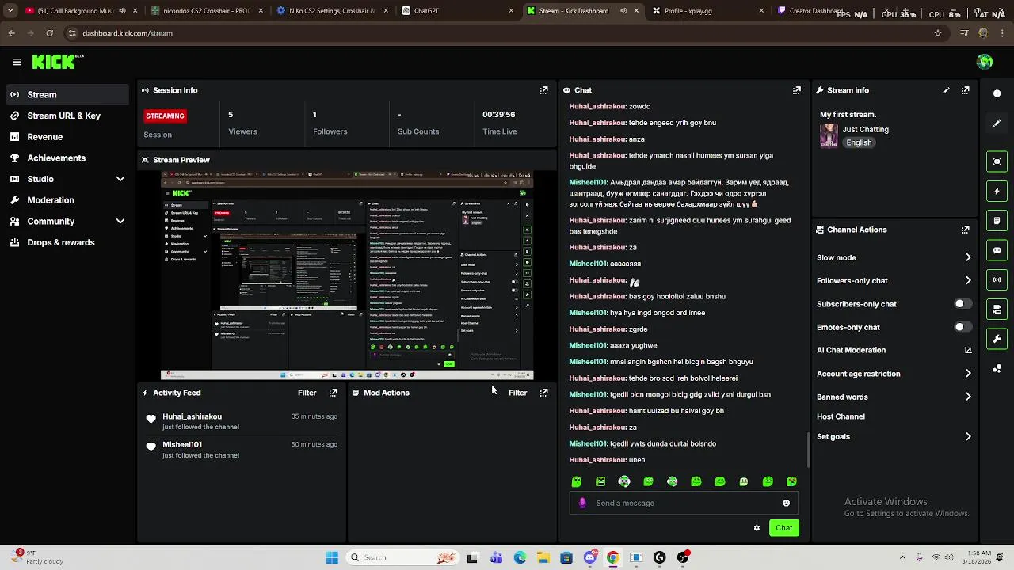Image resolution: width=1014 pixels, height=570 pixels.
Task: Bookmark this page with the star icon
Action: tap(938, 33)
